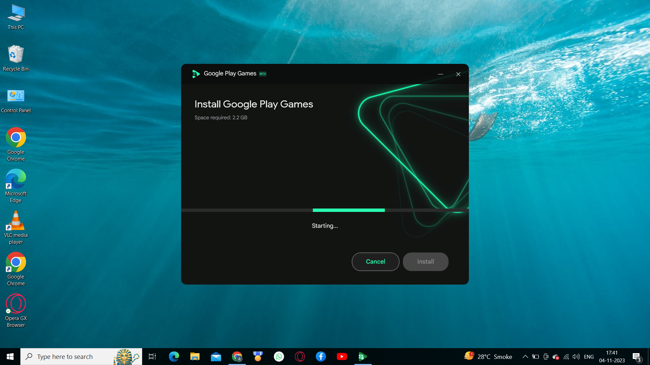650x365 pixels.
Task: Click the Google Play Games installer icon
Action: (196, 73)
